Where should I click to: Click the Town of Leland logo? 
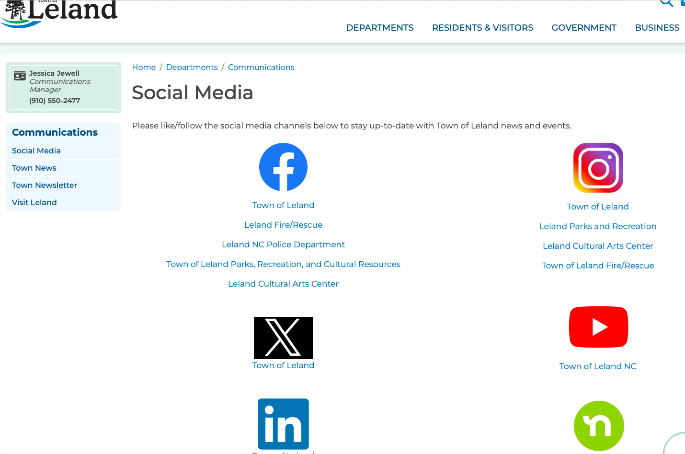59,13
